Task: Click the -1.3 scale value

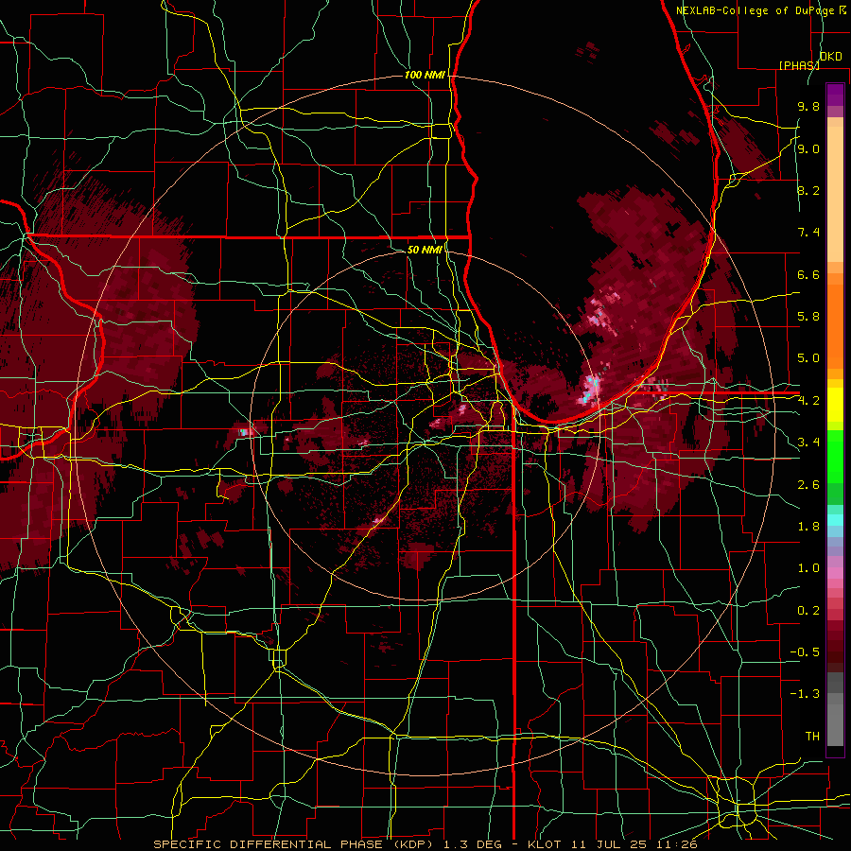Action: (805, 694)
